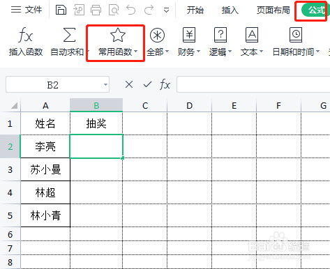Expand the Name Box dropdown arrow
Image resolution: width=330 pixels, height=269 pixels.
point(105,84)
